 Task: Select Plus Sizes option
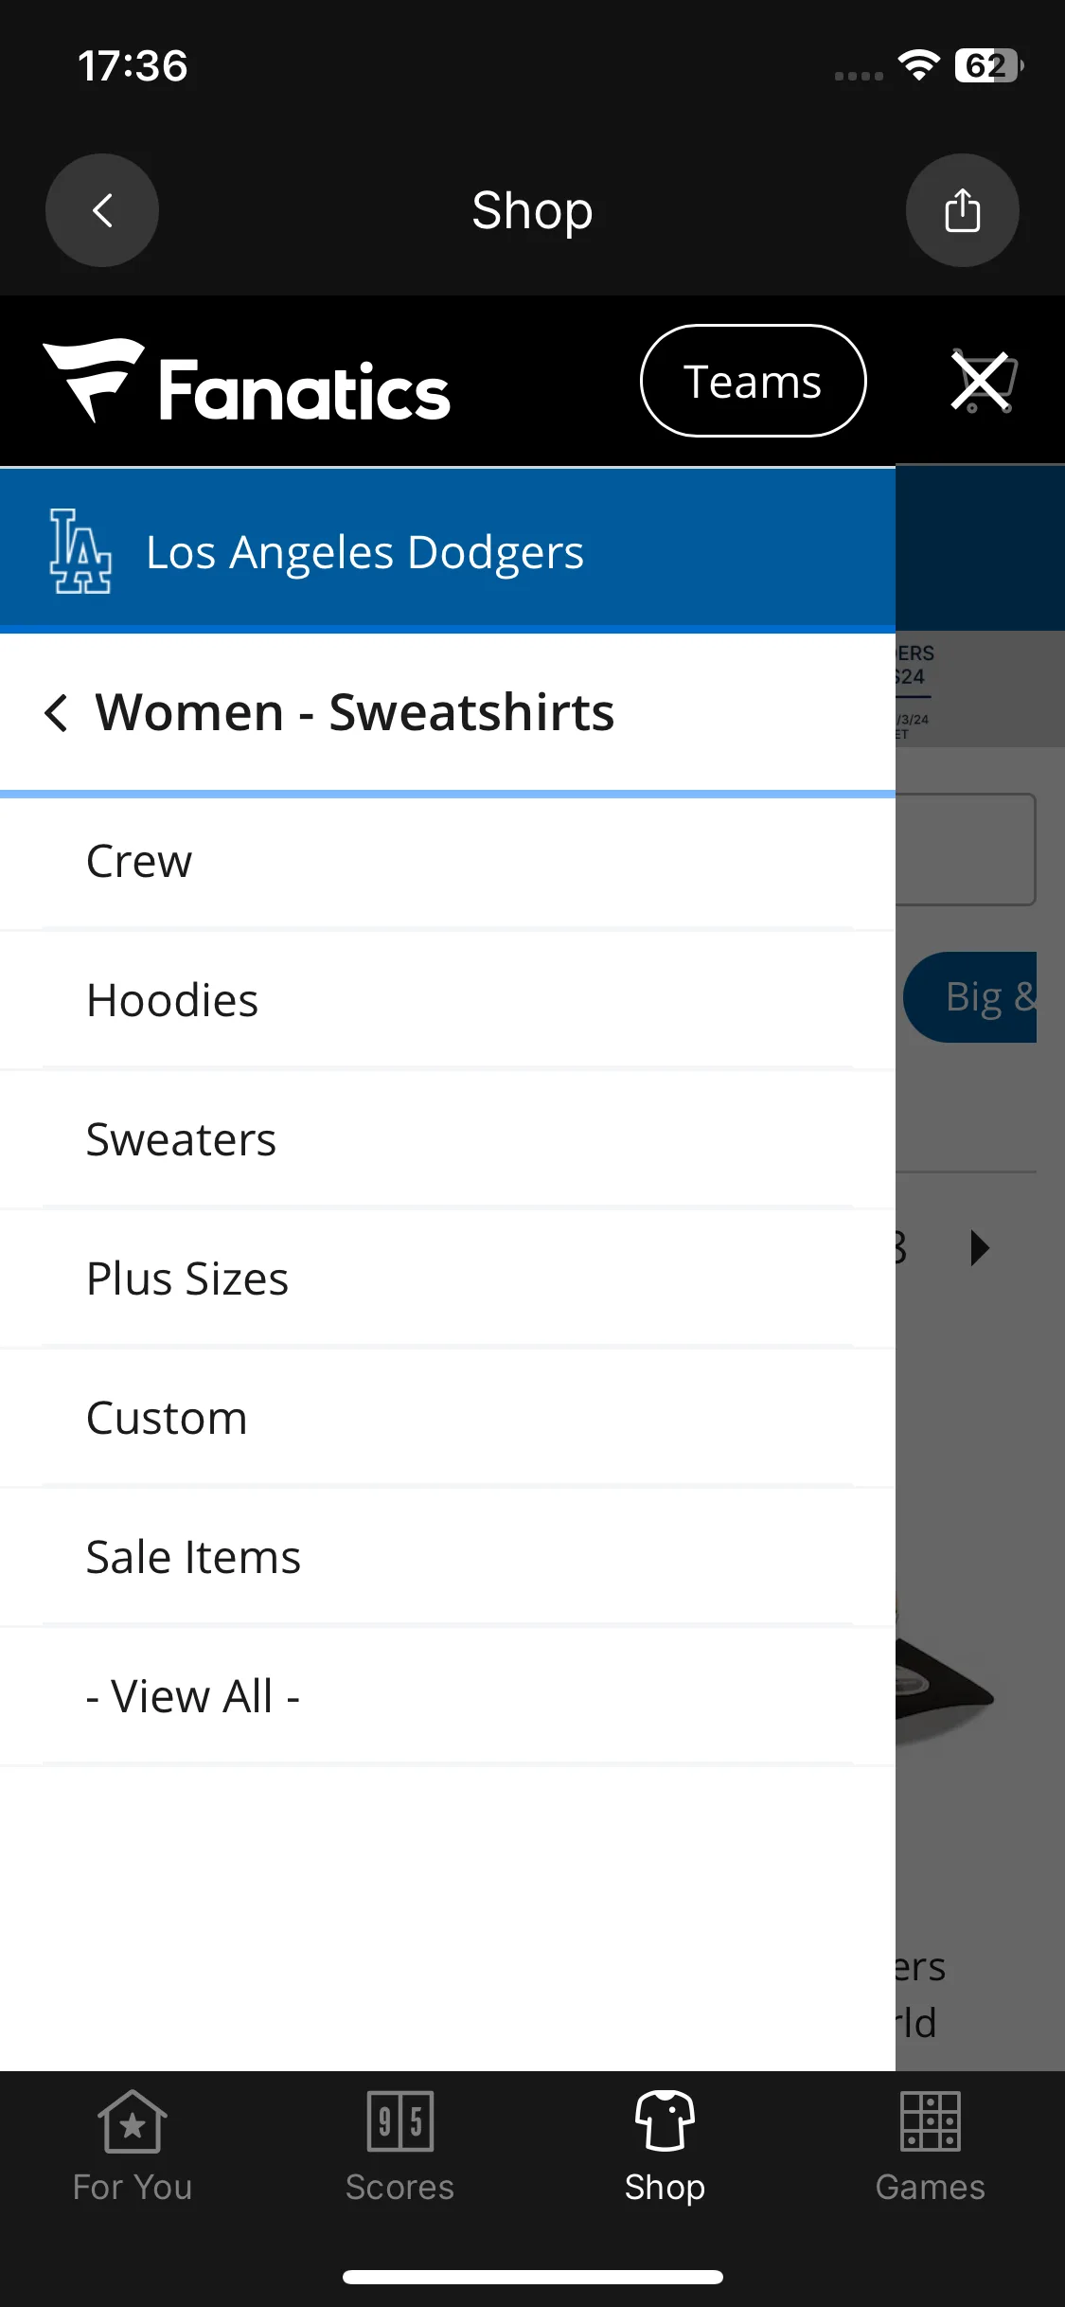tap(448, 1279)
